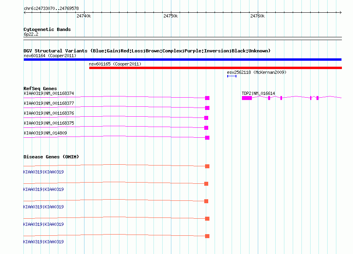Click the KIAA0319|NM_001168376 transcript label
Screen dimensions: 353x254
point(49,113)
